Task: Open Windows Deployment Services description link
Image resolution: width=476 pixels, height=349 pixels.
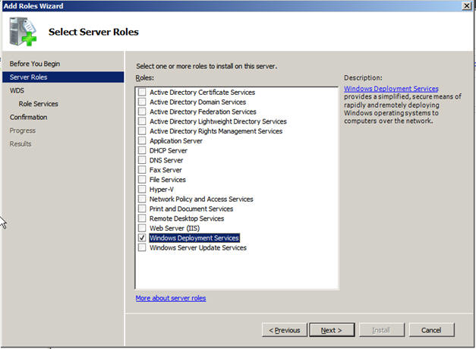Action: (x=391, y=89)
